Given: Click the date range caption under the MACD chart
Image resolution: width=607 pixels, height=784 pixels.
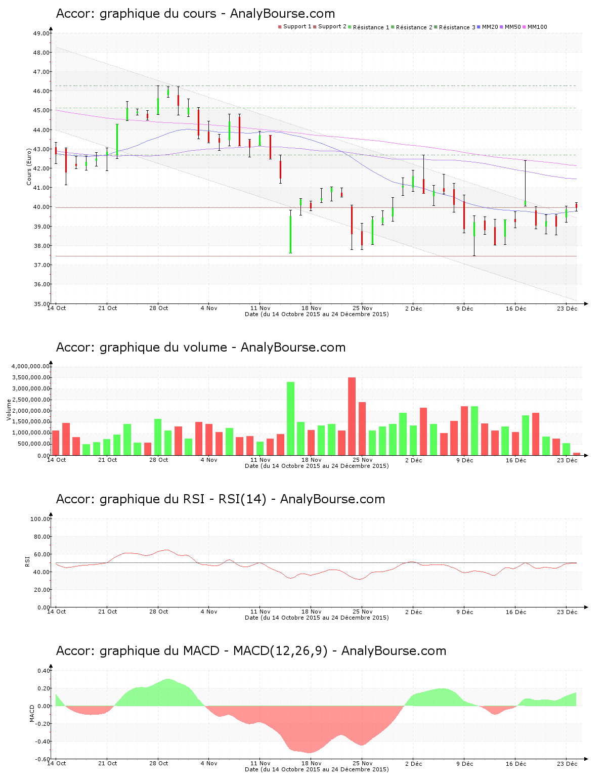Looking at the screenshot, I should [x=317, y=769].
